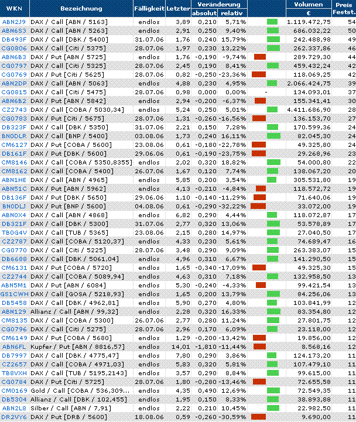Viewport: 356px width, 422px height.
Task: Select 'DAX / Call [ABN / 5163]' text
Action: coord(69,22)
